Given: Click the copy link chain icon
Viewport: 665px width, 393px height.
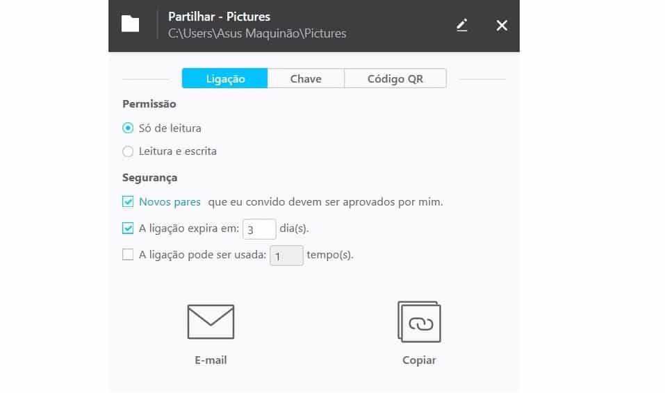Looking at the screenshot, I should (x=419, y=321).
